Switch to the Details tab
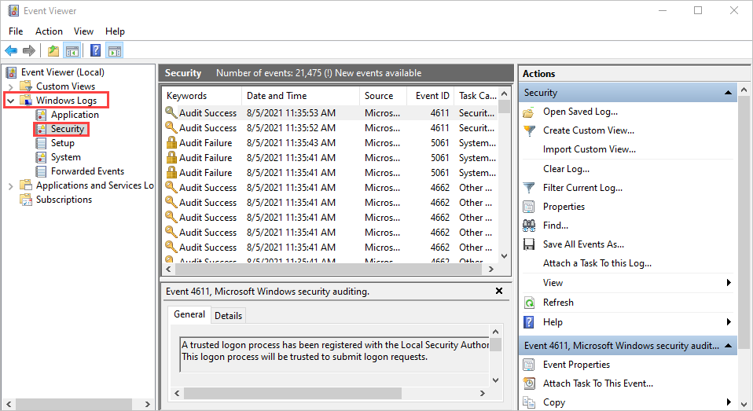This screenshot has width=753, height=411. click(228, 316)
